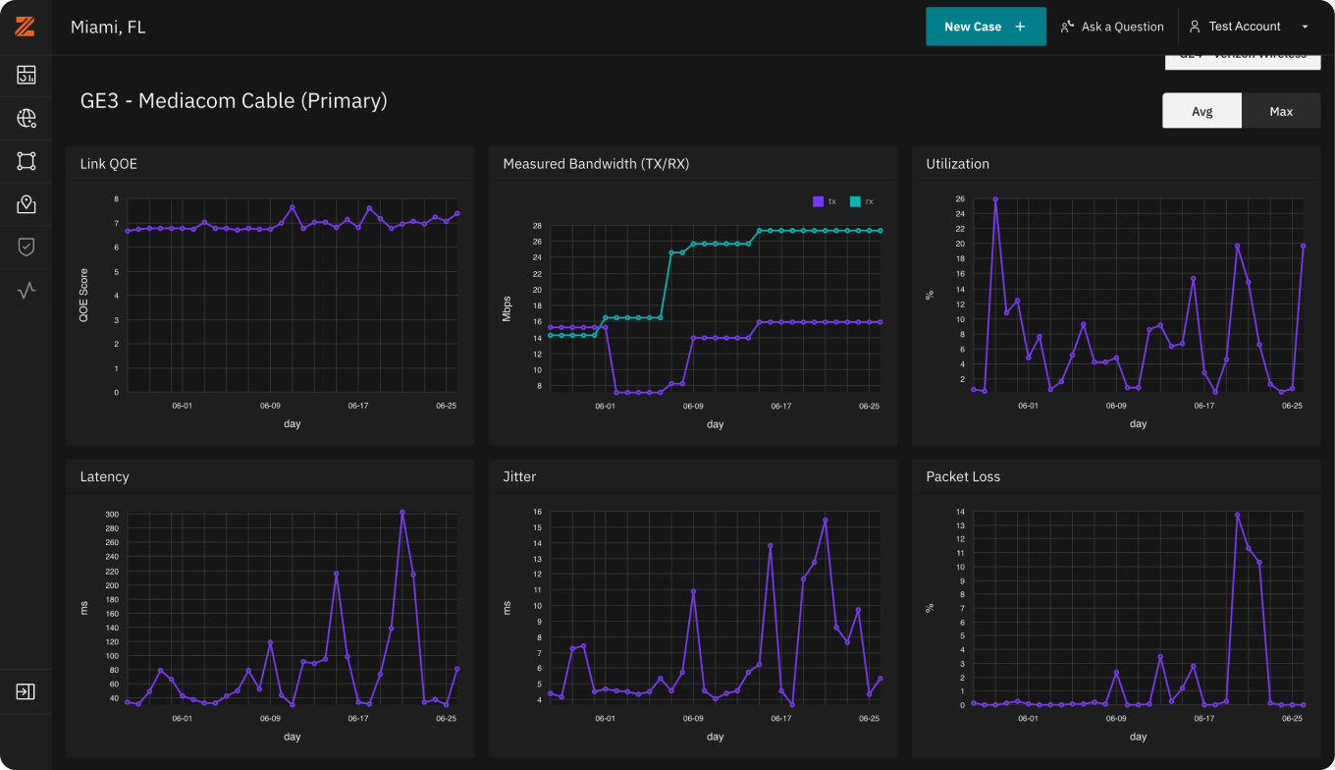Toggle the tx series in bandwidth legend
Image resolution: width=1335 pixels, height=770 pixels.
tap(824, 201)
